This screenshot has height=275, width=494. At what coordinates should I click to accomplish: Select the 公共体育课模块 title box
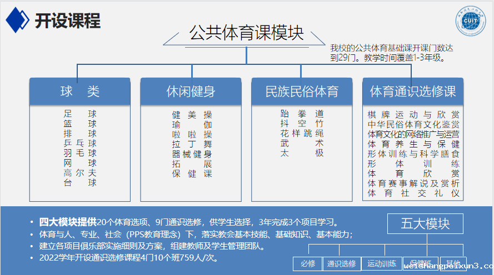(246, 34)
